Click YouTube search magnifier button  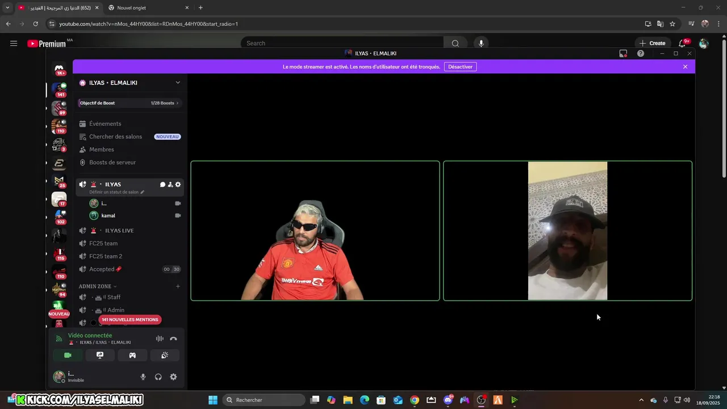point(455,43)
